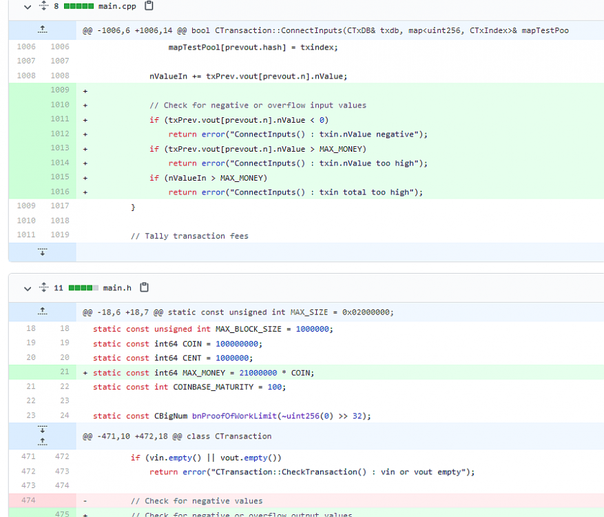Expand lines above the ConnectInputs hunk
The height and width of the screenshot is (517, 604).
42,30
